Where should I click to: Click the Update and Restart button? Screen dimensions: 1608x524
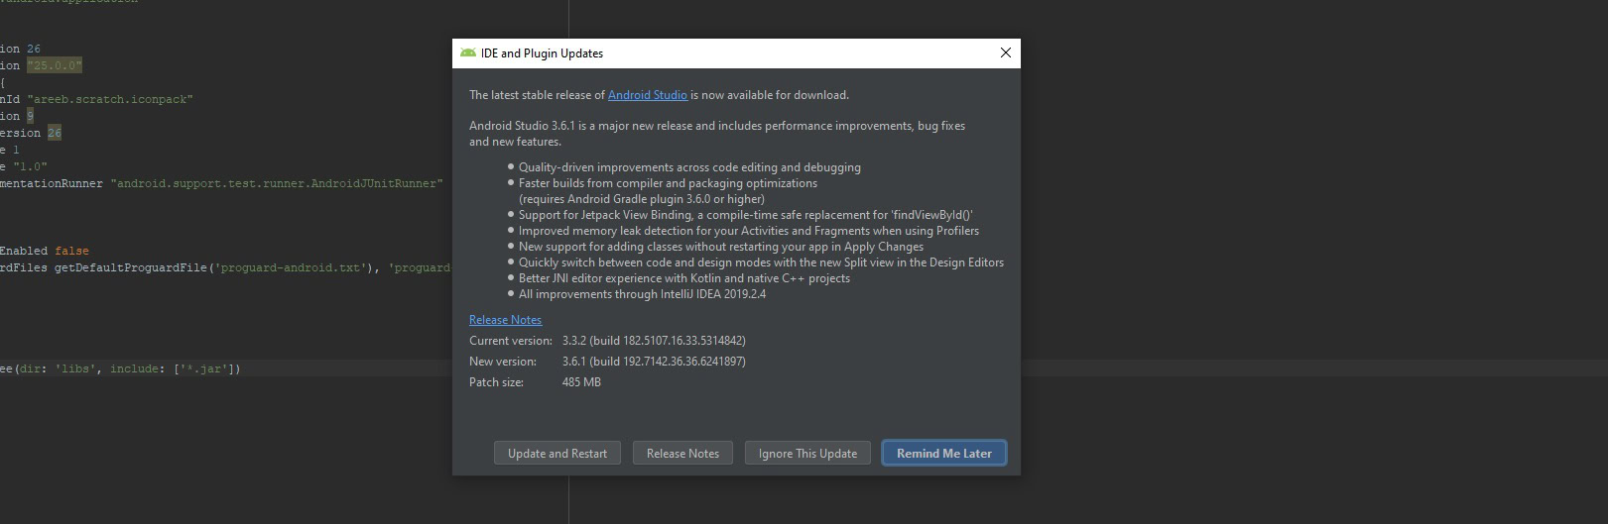557,454
